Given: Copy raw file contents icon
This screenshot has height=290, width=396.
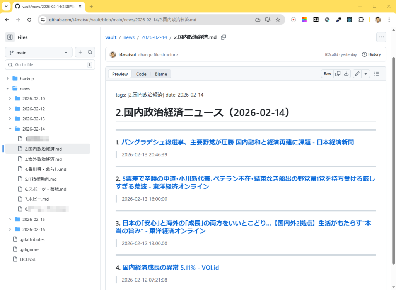Looking at the screenshot, I should [338, 74].
